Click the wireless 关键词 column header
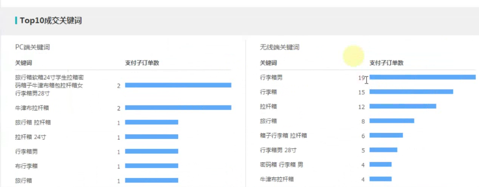 click(x=268, y=63)
